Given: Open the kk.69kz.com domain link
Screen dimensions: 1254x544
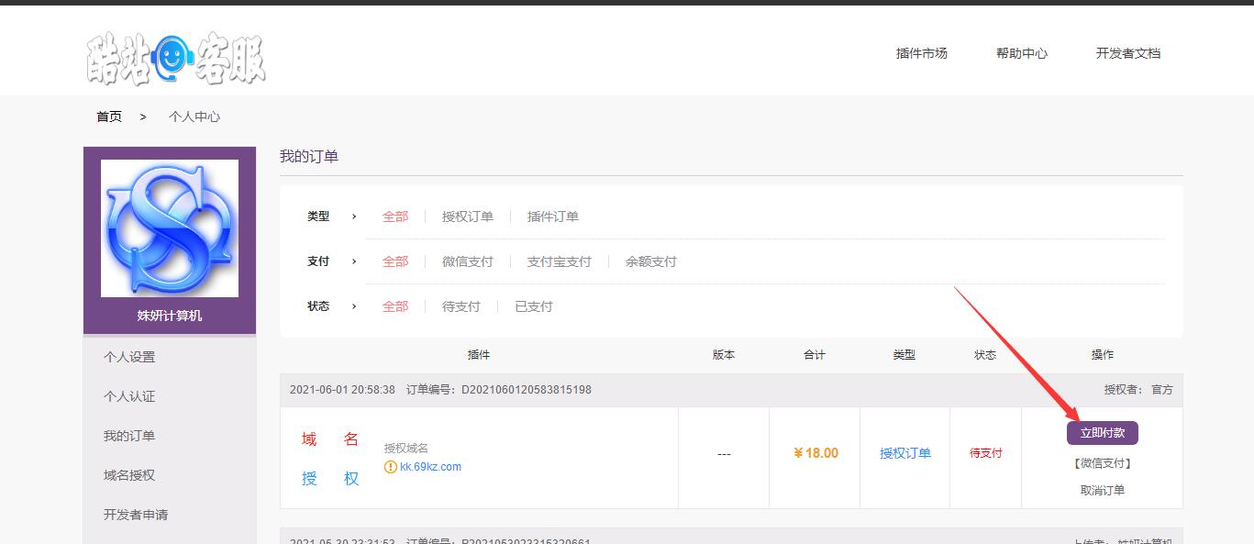Looking at the screenshot, I should pos(430,467).
